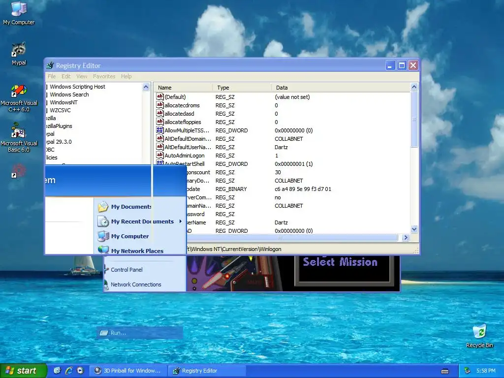
Task: Click values list scroll up arrow
Action: click(x=414, y=87)
